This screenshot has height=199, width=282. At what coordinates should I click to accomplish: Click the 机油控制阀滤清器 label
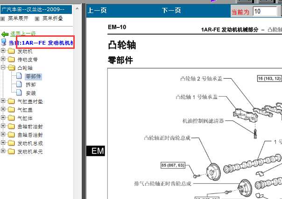point(203,121)
